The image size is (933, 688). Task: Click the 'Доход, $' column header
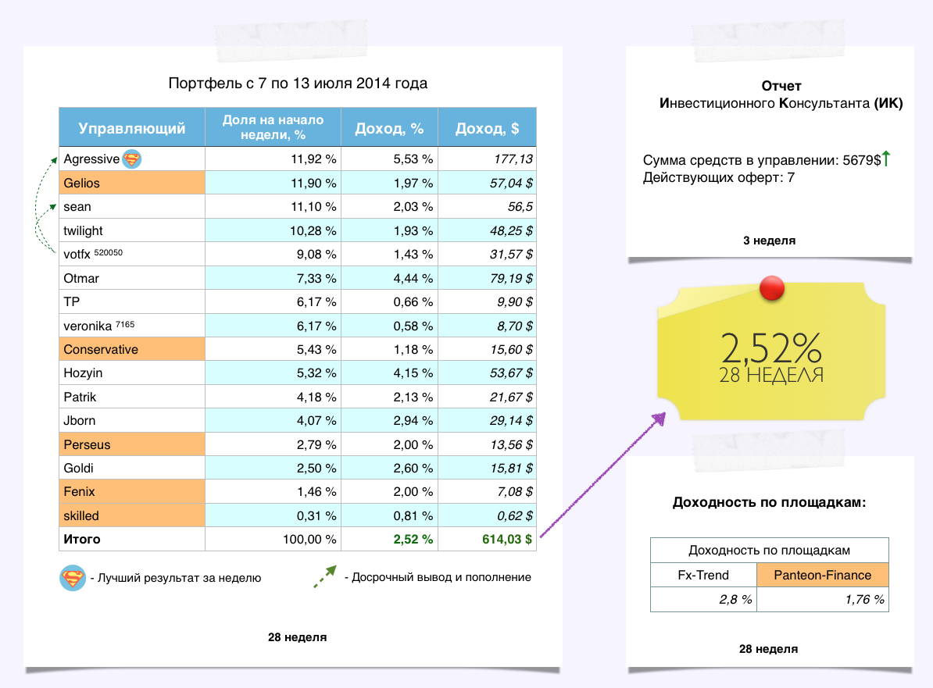pyautogui.click(x=487, y=127)
